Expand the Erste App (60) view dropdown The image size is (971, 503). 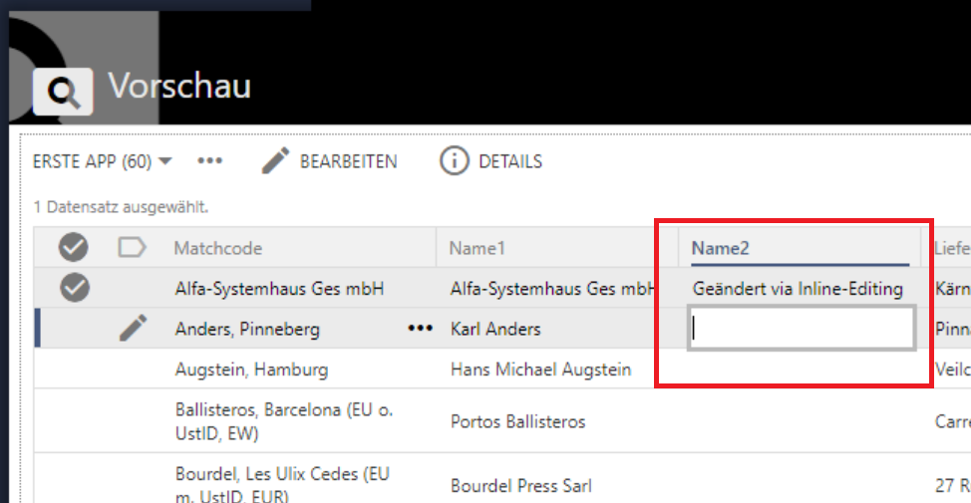(x=165, y=161)
